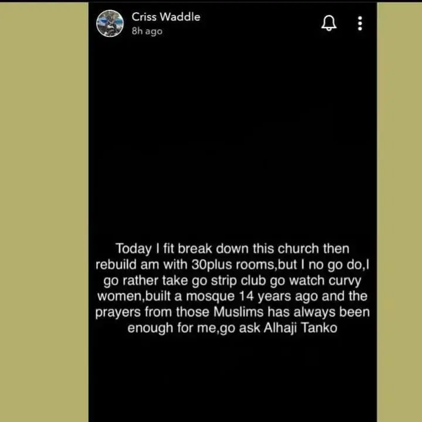422x422 pixels.
Task: Tap the left olive background strip
Action: (44, 212)
